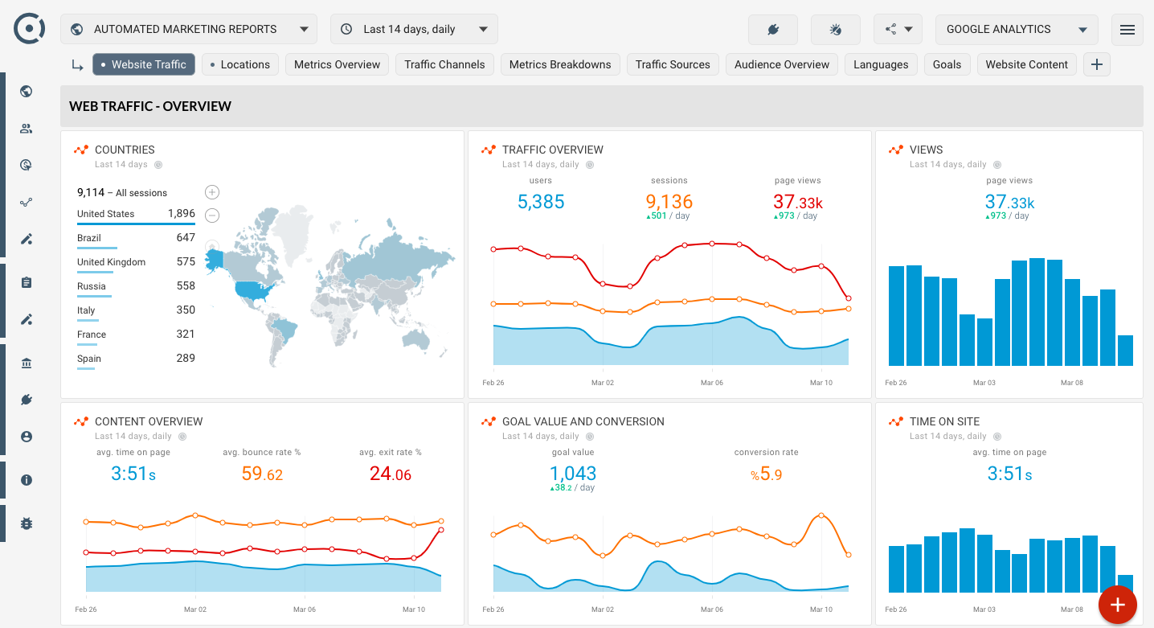
Task: Switch to the Traffic Channels tab
Action: [x=444, y=65]
